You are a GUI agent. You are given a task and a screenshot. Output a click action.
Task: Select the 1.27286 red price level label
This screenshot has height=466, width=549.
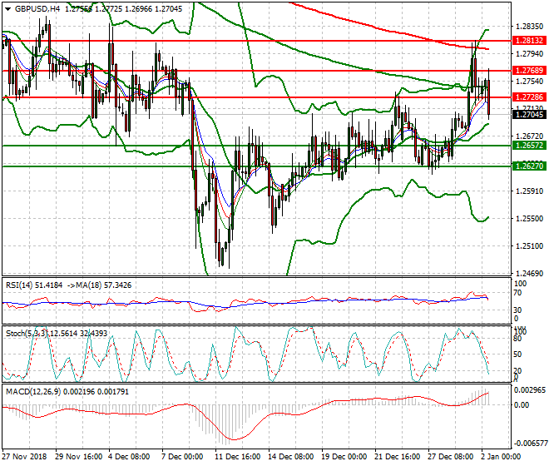[529, 97]
